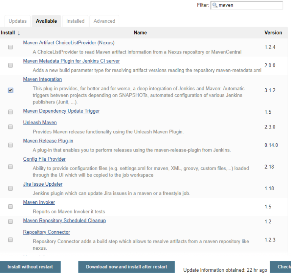This screenshot has height=274, width=291.
Task: Click the magnifier icon in Filter box
Action: point(215,5)
